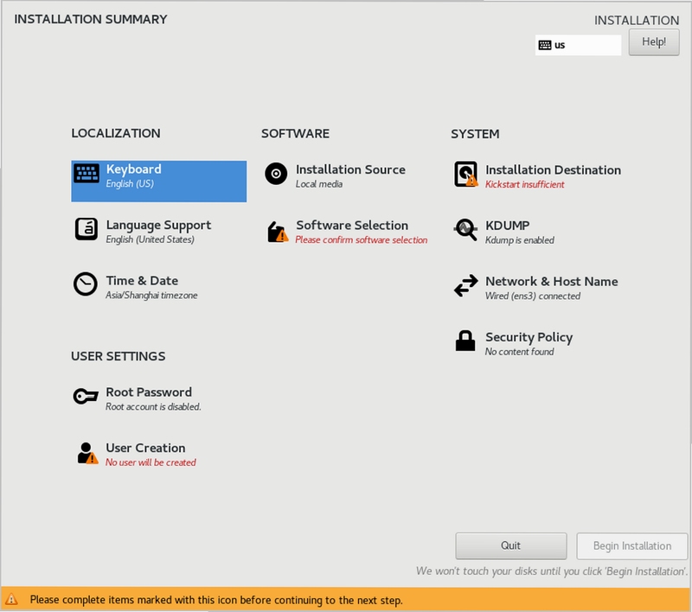
Task: Open the 'Kickstart insufficient' status link
Action: point(524,185)
